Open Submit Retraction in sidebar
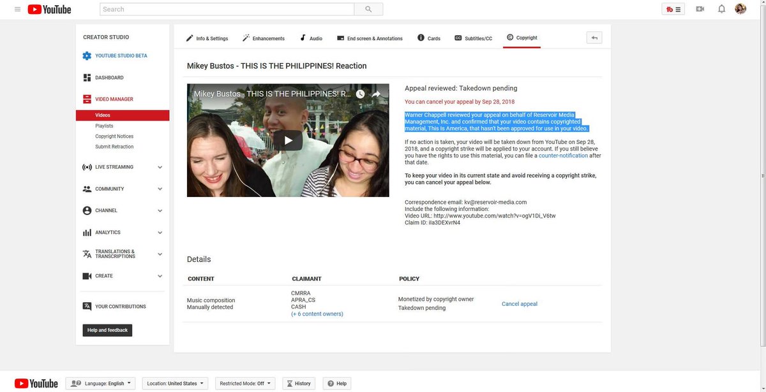Screen dimensions: 766x392 pyautogui.click(x=114, y=147)
